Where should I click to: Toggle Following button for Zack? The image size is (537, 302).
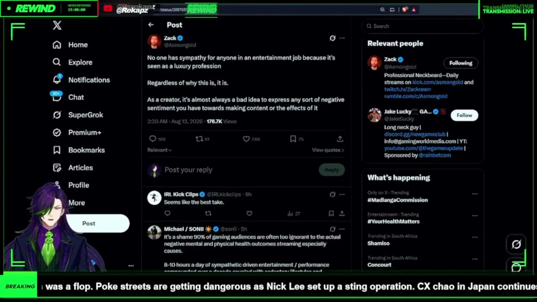[x=461, y=63]
